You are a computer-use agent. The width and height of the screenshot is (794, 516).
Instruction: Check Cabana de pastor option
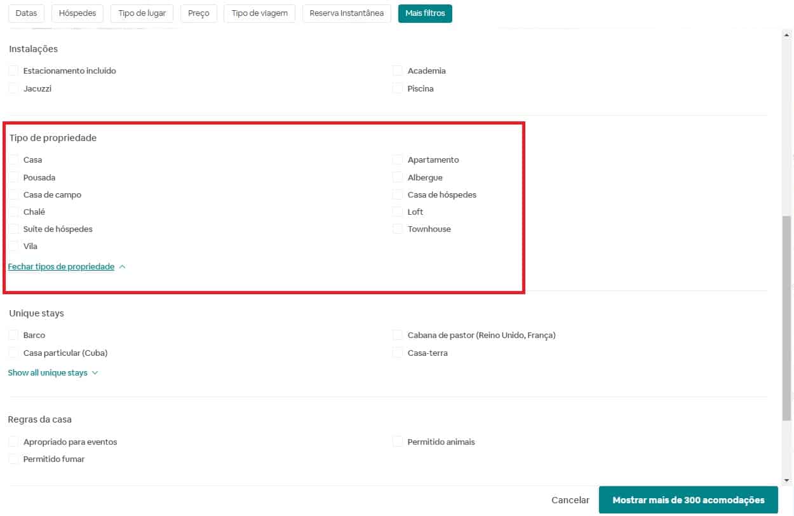[x=398, y=335]
